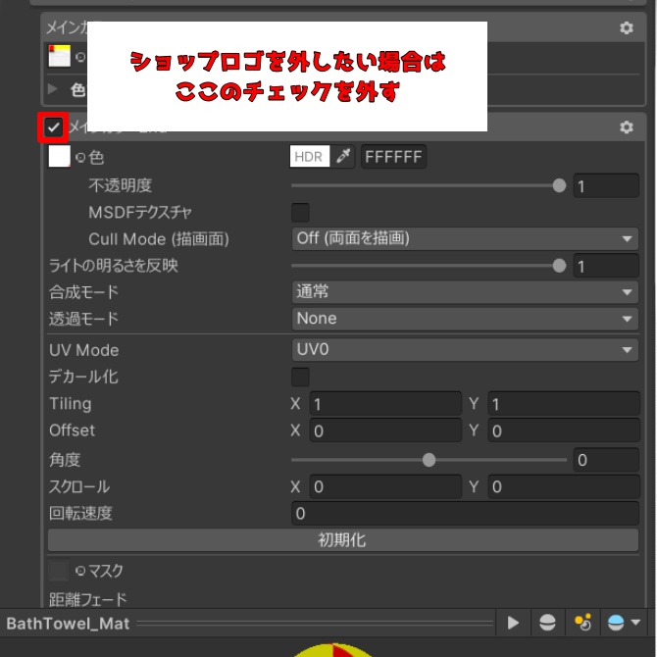
Task: Enable the MSDF texture checkbox
Action: click(300, 213)
